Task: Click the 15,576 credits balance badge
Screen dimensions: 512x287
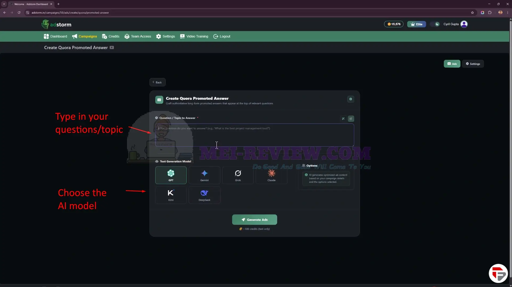Action: coord(394,24)
